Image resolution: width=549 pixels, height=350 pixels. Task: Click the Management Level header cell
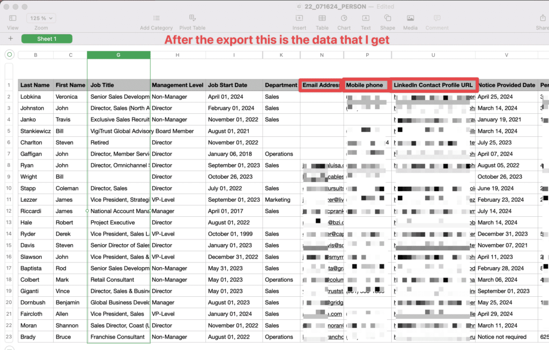[178, 85]
